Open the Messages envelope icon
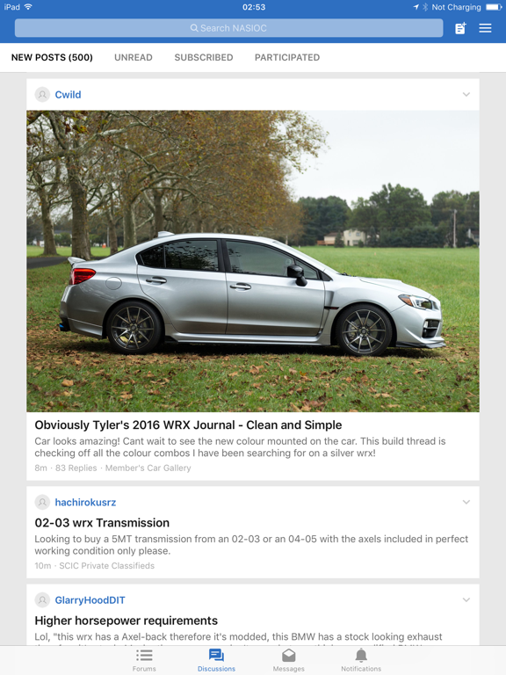Screen dimensions: 506x675 [289, 656]
